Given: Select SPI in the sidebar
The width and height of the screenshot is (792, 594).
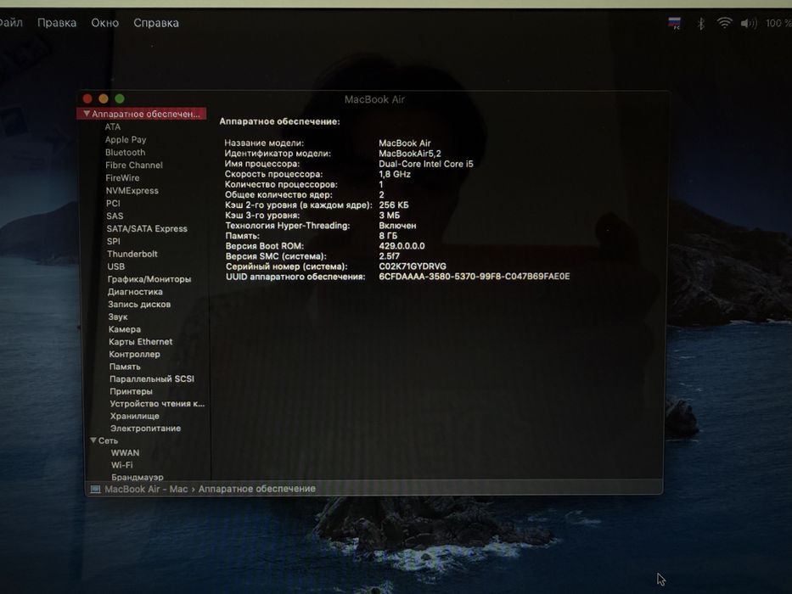Looking at the screenshot, I should [x=114, y=241].
